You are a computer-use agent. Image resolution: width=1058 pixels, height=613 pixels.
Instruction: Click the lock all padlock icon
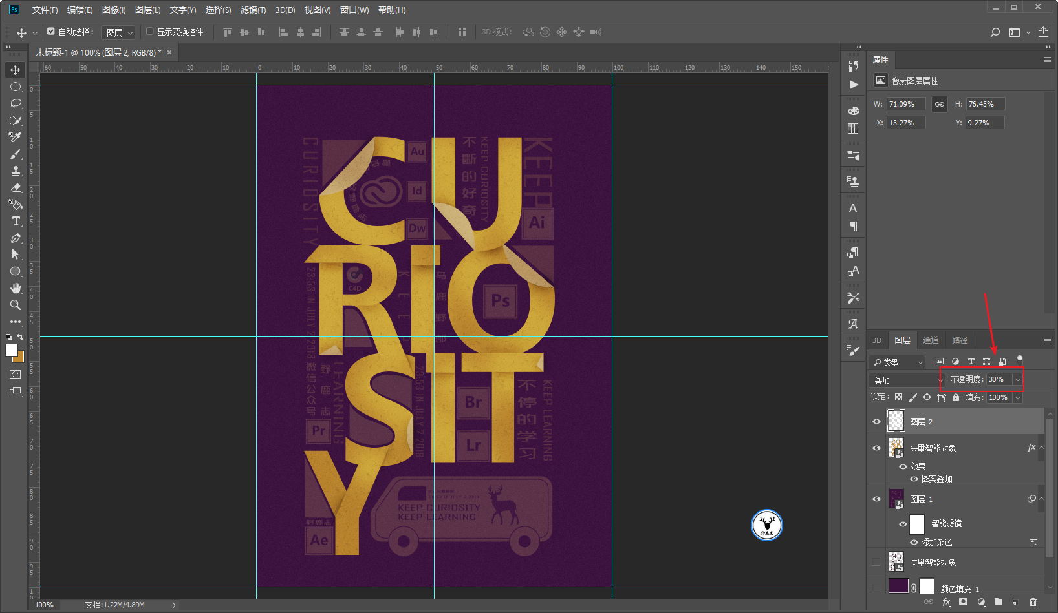(956, 397)
